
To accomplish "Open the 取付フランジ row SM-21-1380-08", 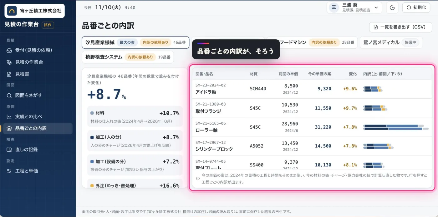I will click(x=312, y=108).
